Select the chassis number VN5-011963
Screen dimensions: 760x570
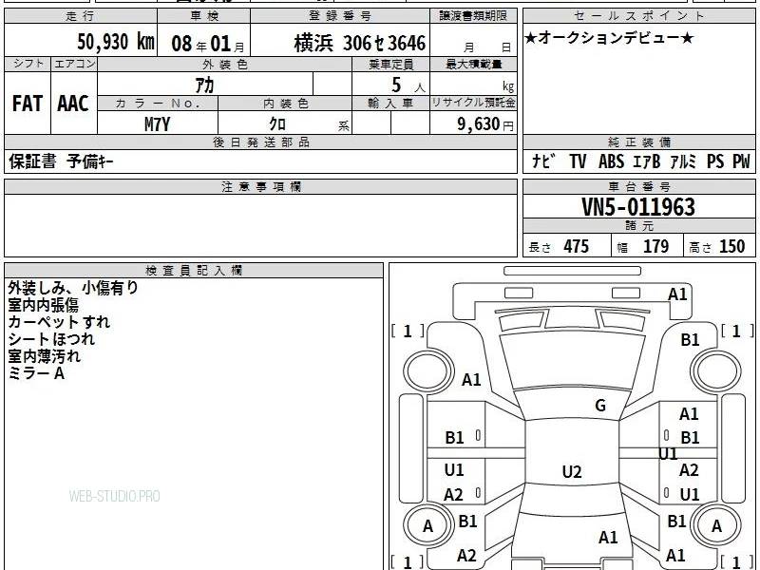(x=638, y=207)
